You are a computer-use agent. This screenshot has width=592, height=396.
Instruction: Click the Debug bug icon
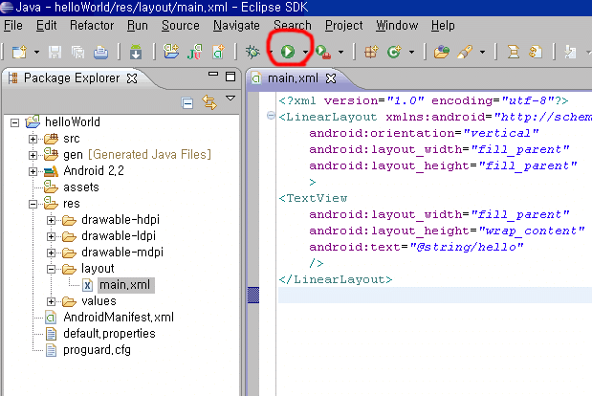pos(252,52)
